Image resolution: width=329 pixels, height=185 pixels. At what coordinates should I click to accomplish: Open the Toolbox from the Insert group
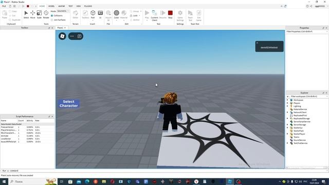[x=85, y=14]
